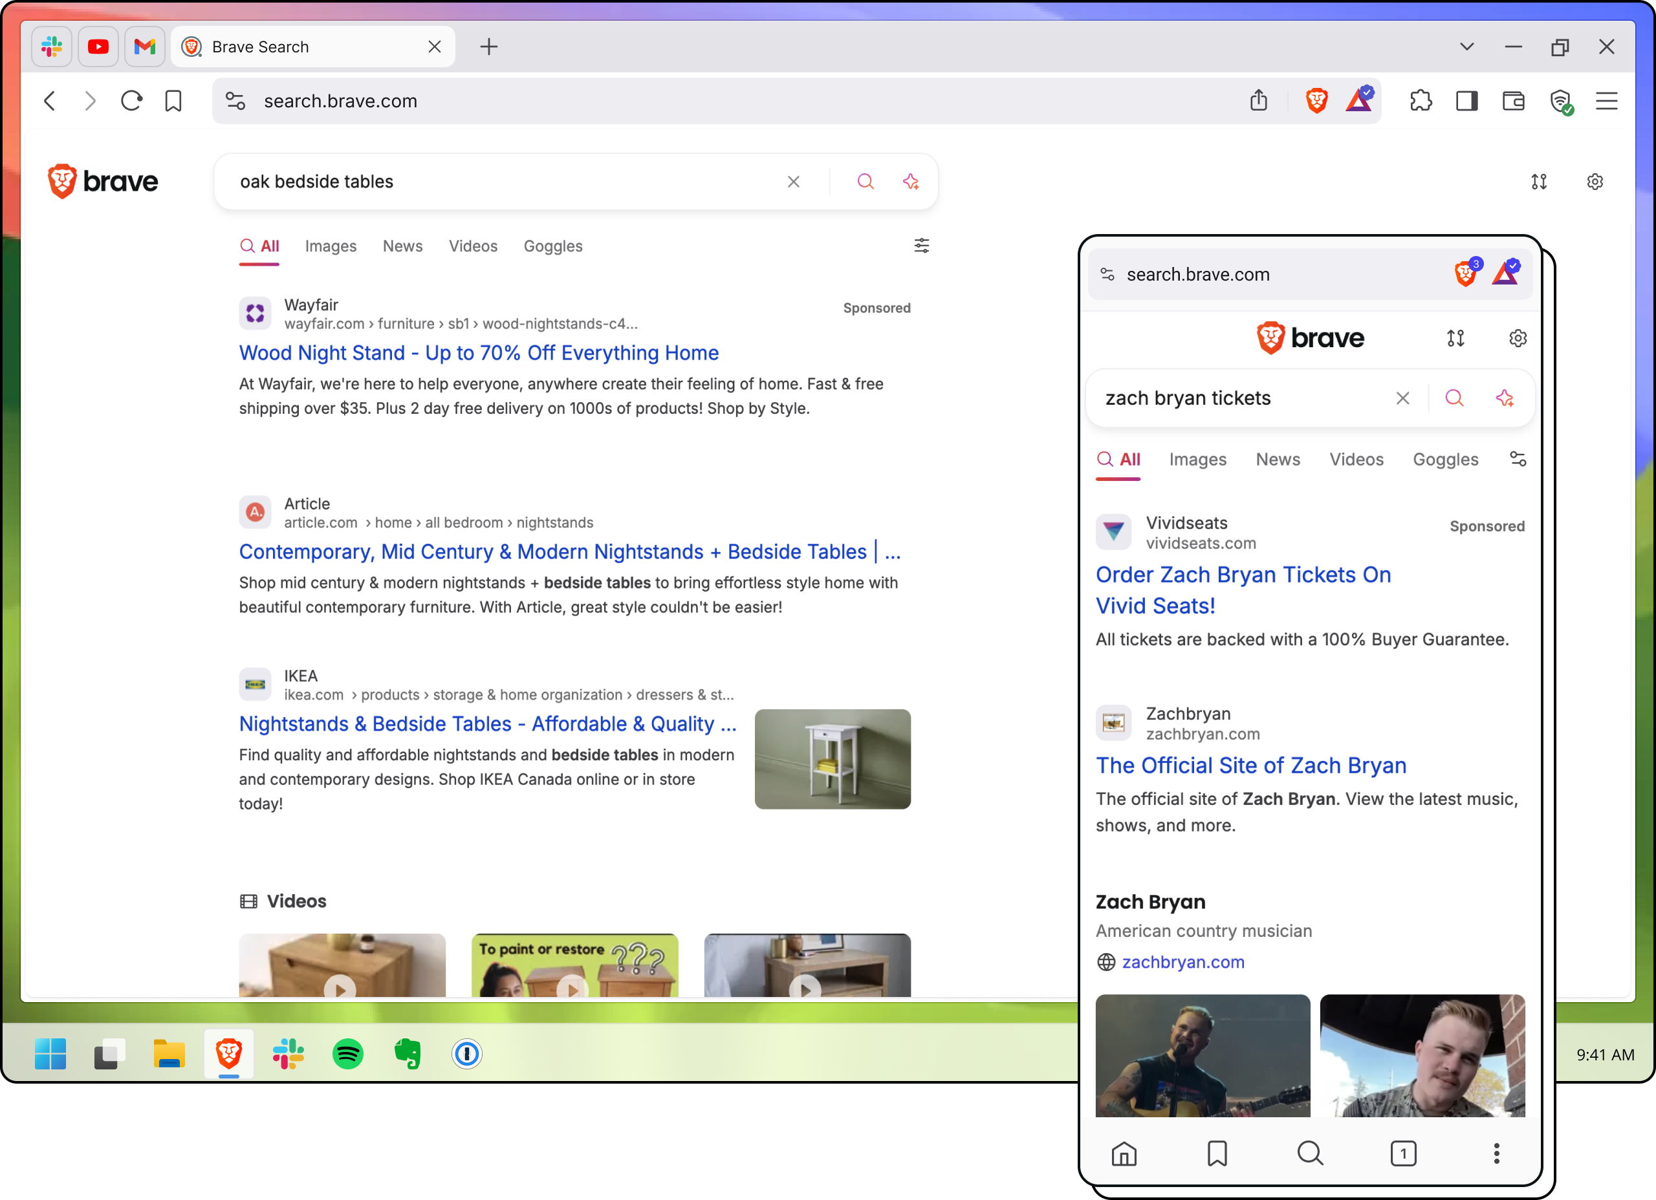Viewport: 1656px width, 1200px height.
Task: Go home using the mobile home icon
Action: pyautogui.click(x=1124, y=1153)
